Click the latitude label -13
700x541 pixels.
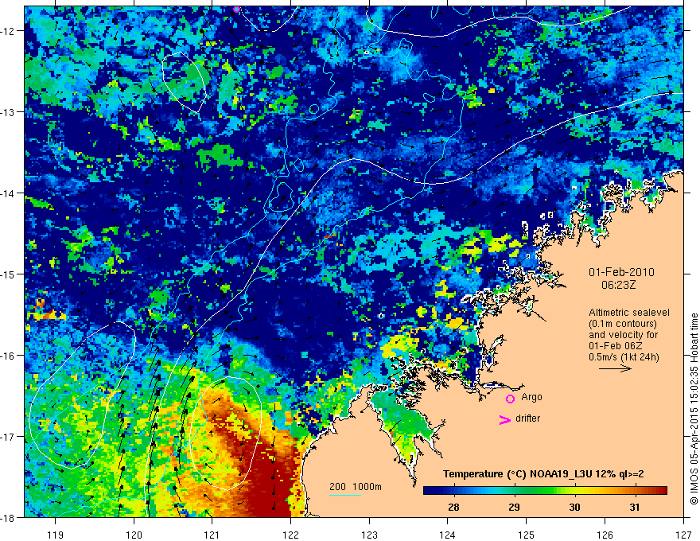[8, 112]
